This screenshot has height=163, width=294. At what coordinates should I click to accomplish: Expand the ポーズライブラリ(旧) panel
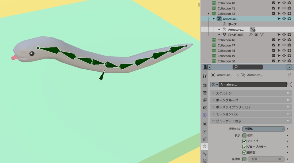pyautogui.click(x=251, y=107)
